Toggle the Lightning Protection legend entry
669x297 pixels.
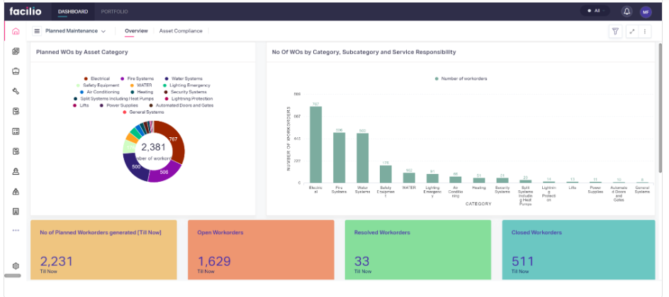(189, 98)
